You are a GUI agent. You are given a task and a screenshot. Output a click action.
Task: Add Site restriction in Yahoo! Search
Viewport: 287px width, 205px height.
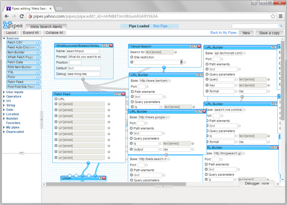point(132,57)
